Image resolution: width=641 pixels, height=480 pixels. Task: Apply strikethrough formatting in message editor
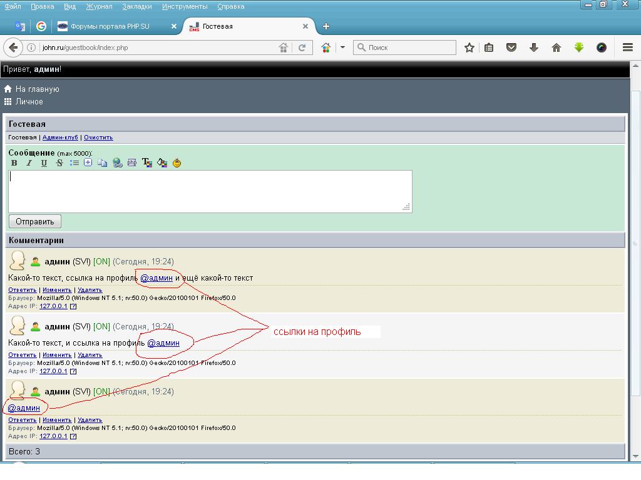pos(59,163)
